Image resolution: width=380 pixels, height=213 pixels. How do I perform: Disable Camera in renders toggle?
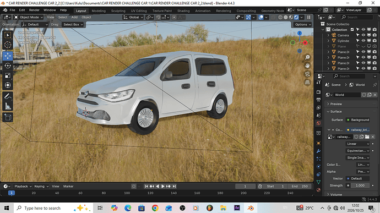pos(374,35)
